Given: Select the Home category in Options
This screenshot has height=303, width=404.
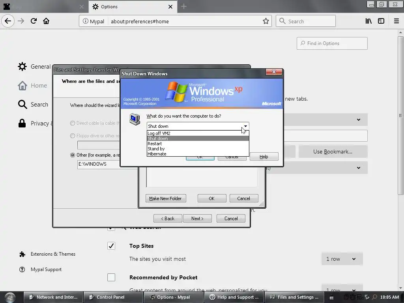Looking at the screenshot, I should (32, 86).
